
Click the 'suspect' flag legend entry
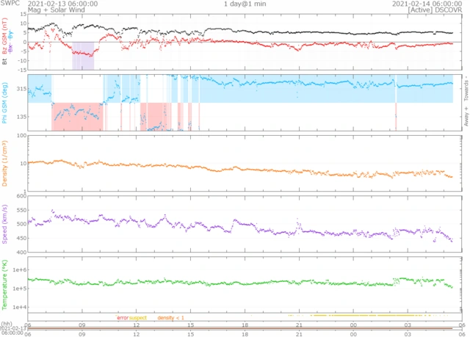coord(138,317)
